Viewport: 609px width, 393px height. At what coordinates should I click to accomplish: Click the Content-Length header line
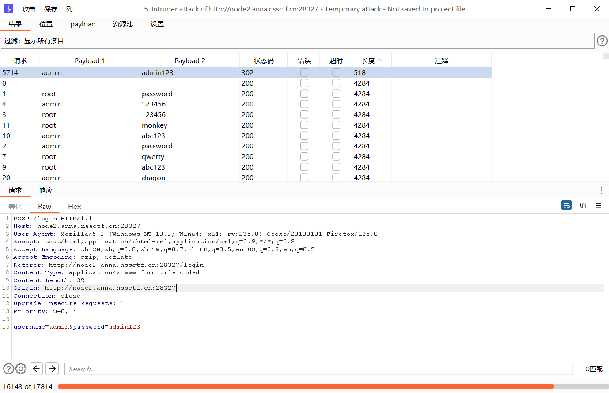(49, 280)
